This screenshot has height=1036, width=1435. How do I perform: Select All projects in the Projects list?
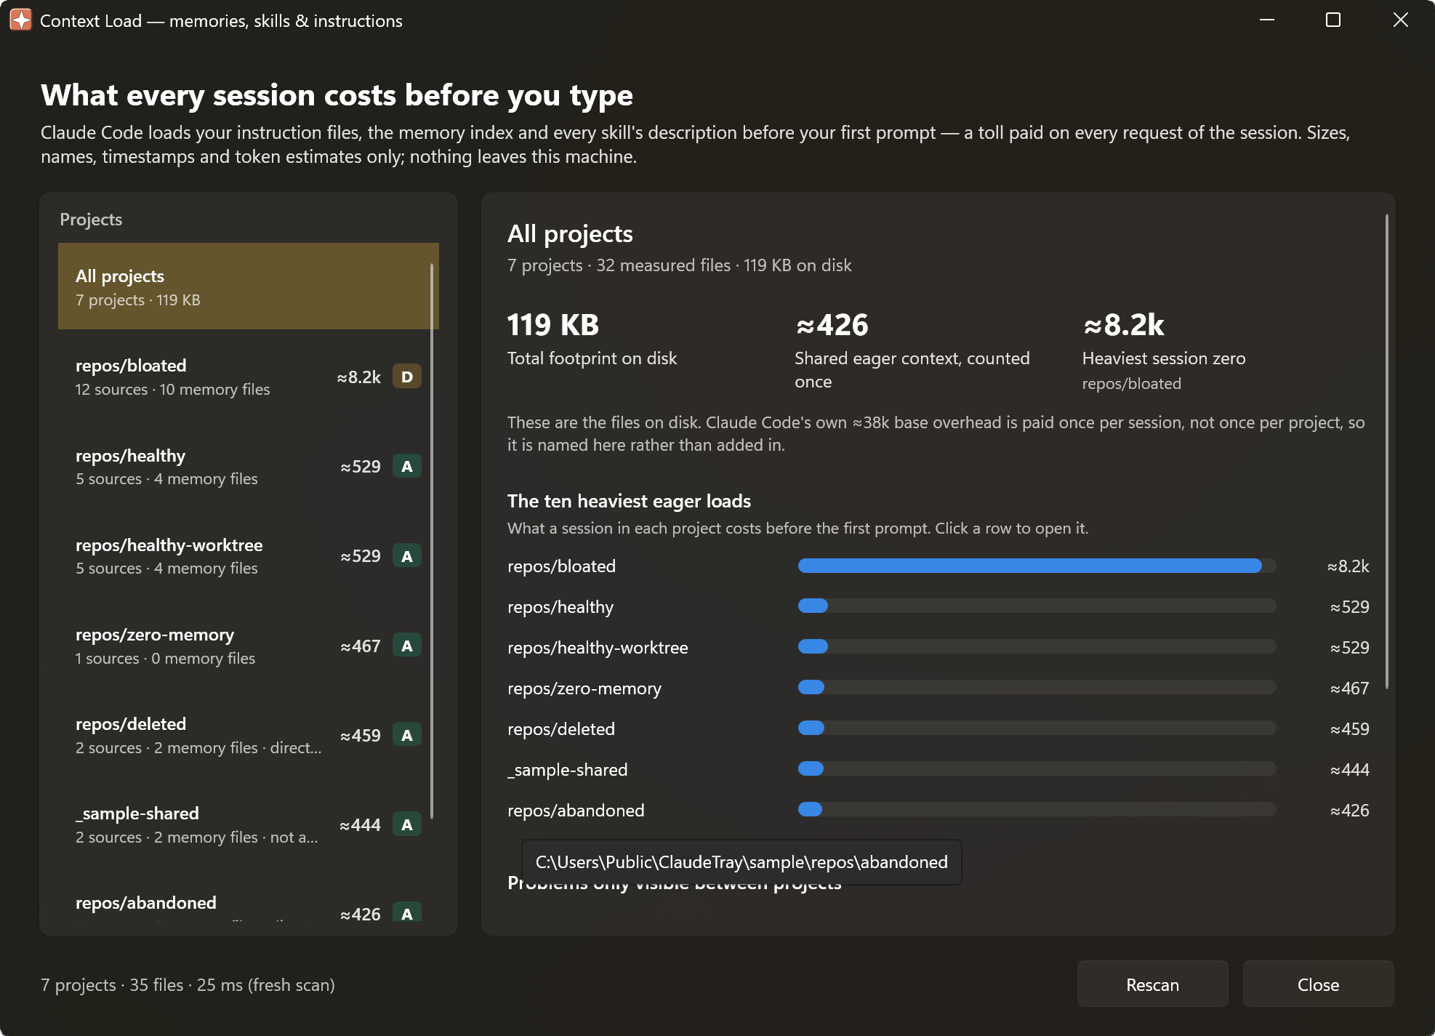pos(248,286)
